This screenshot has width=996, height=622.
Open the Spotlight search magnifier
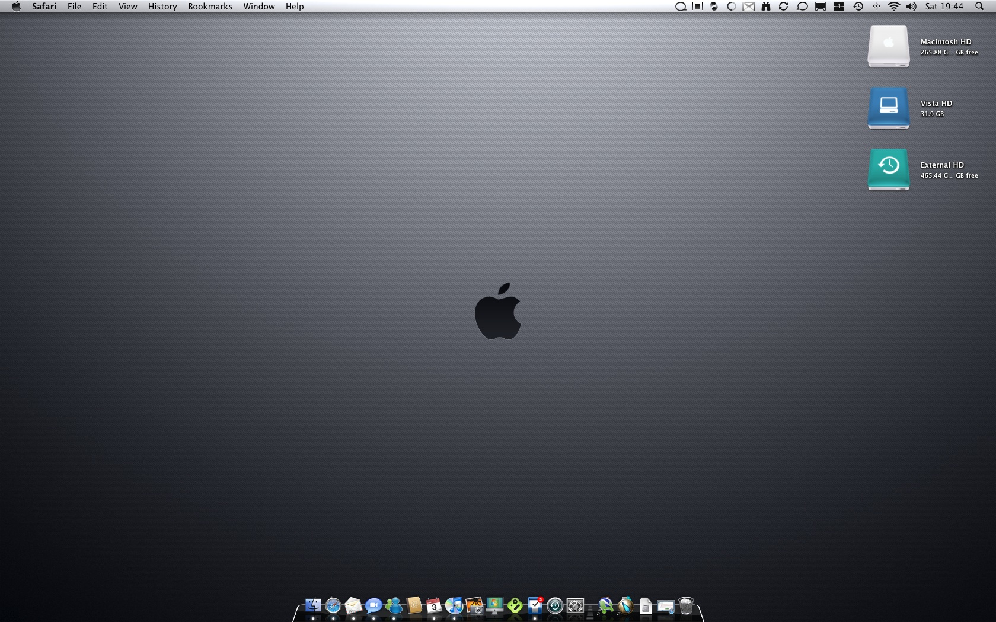tap(979, 7)
